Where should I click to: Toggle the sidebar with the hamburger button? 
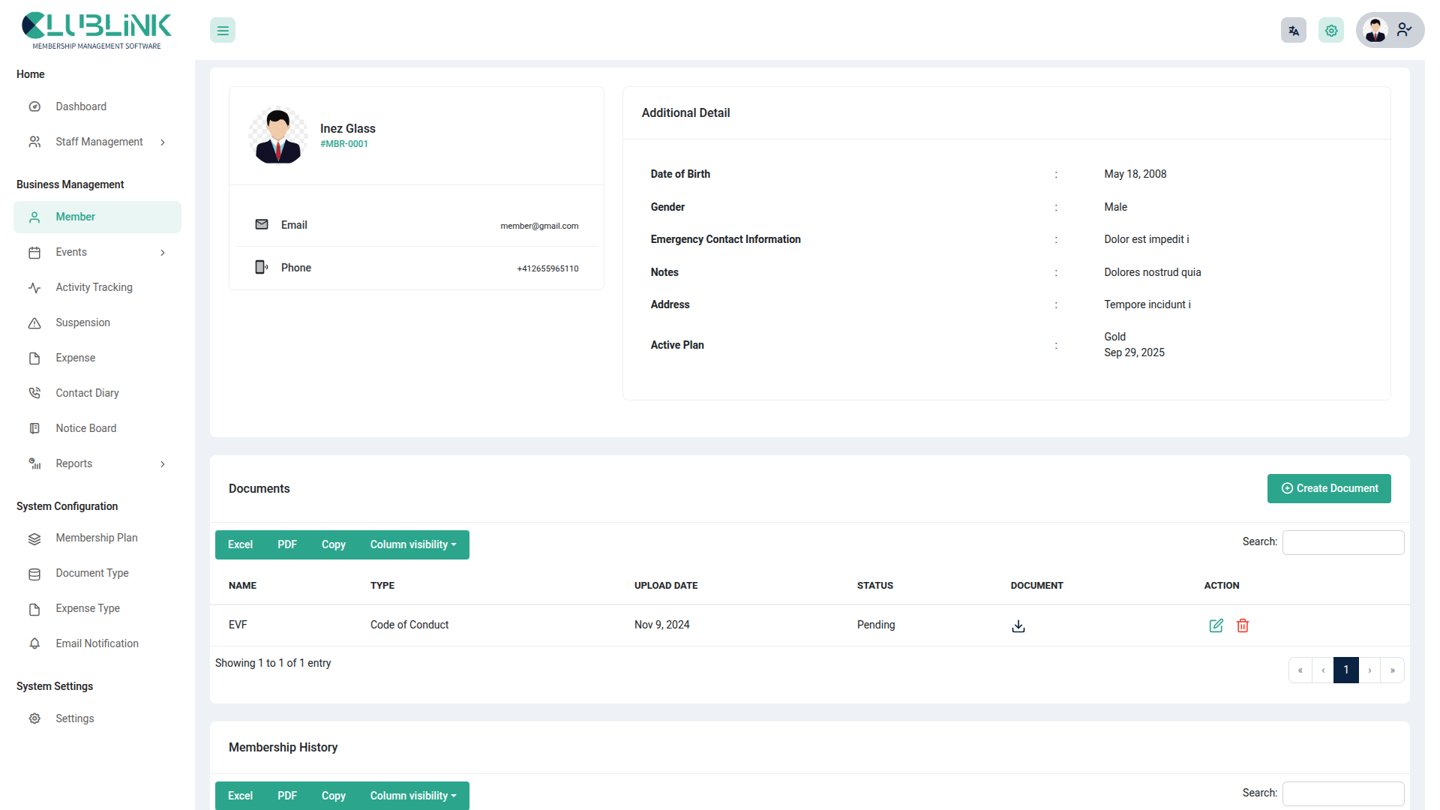pyautogui.click(x=222, y=30)
